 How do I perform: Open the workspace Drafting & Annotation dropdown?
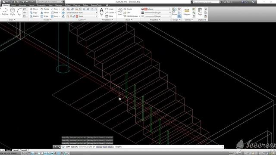point(50,2)
